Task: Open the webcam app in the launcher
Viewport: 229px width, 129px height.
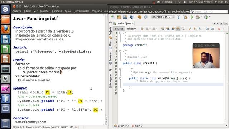Action: pos(5,79)
